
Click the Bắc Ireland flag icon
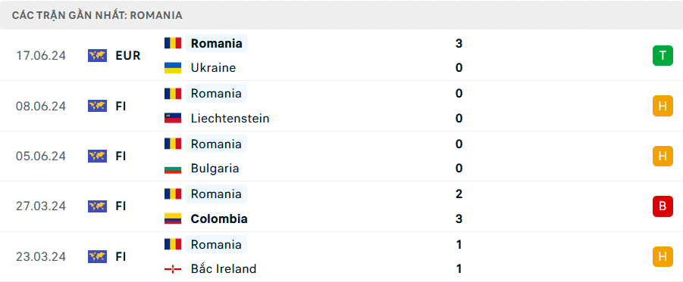tap(173, 269)
